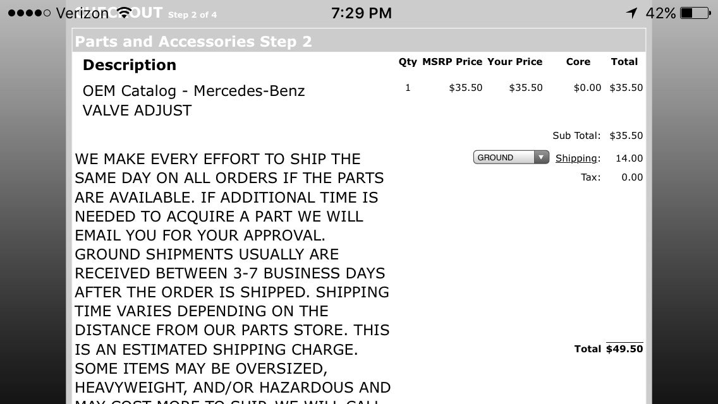Click the Step 2 of 4 progress indicator
Viewport: 718px width, 404px height.
point(193,15)
